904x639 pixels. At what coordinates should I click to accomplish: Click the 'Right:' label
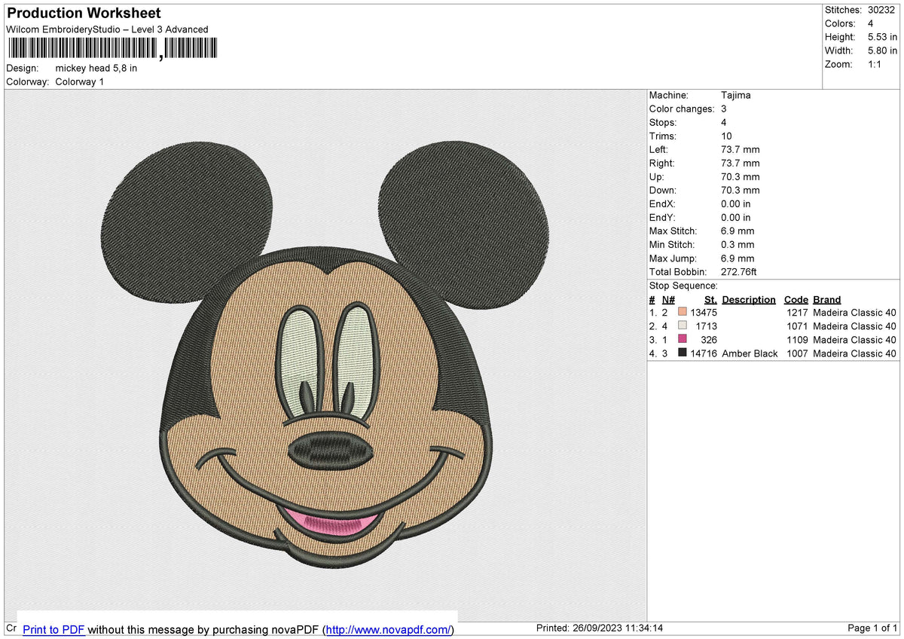662,163
